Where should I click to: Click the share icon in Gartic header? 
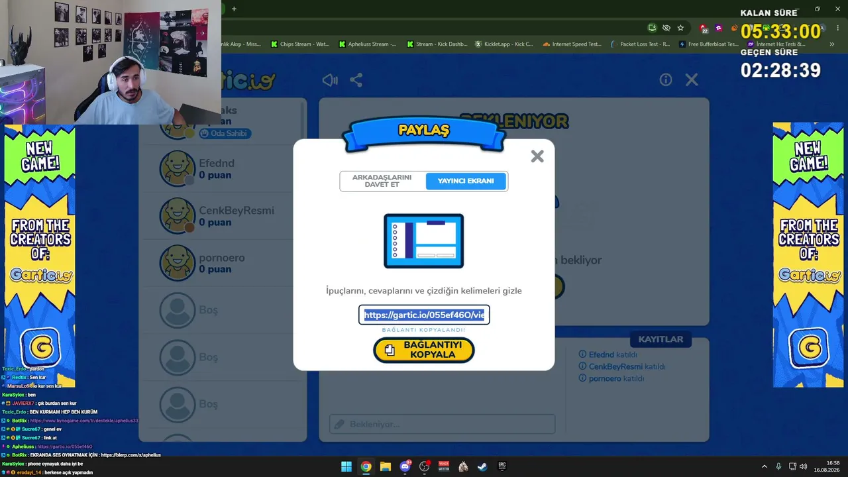coord(356,80)
